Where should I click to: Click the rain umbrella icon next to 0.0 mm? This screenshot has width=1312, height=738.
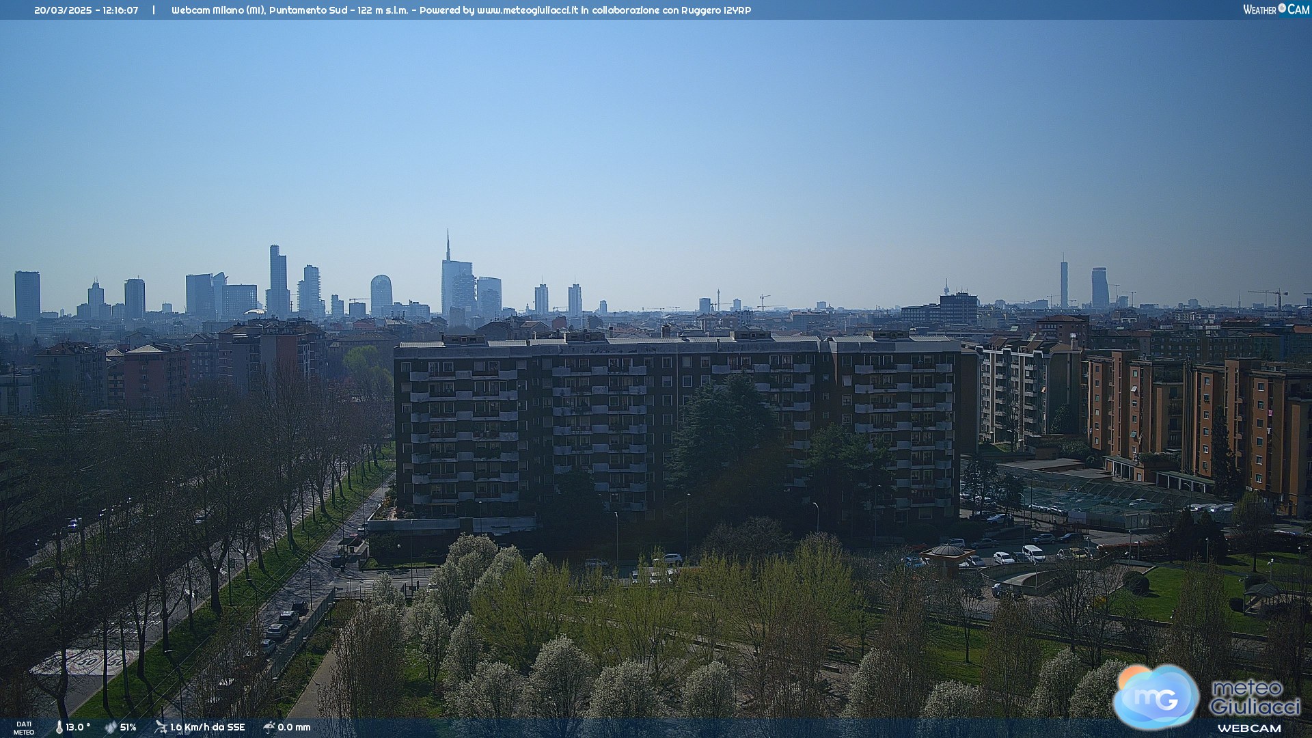click(x=269, y=728)
